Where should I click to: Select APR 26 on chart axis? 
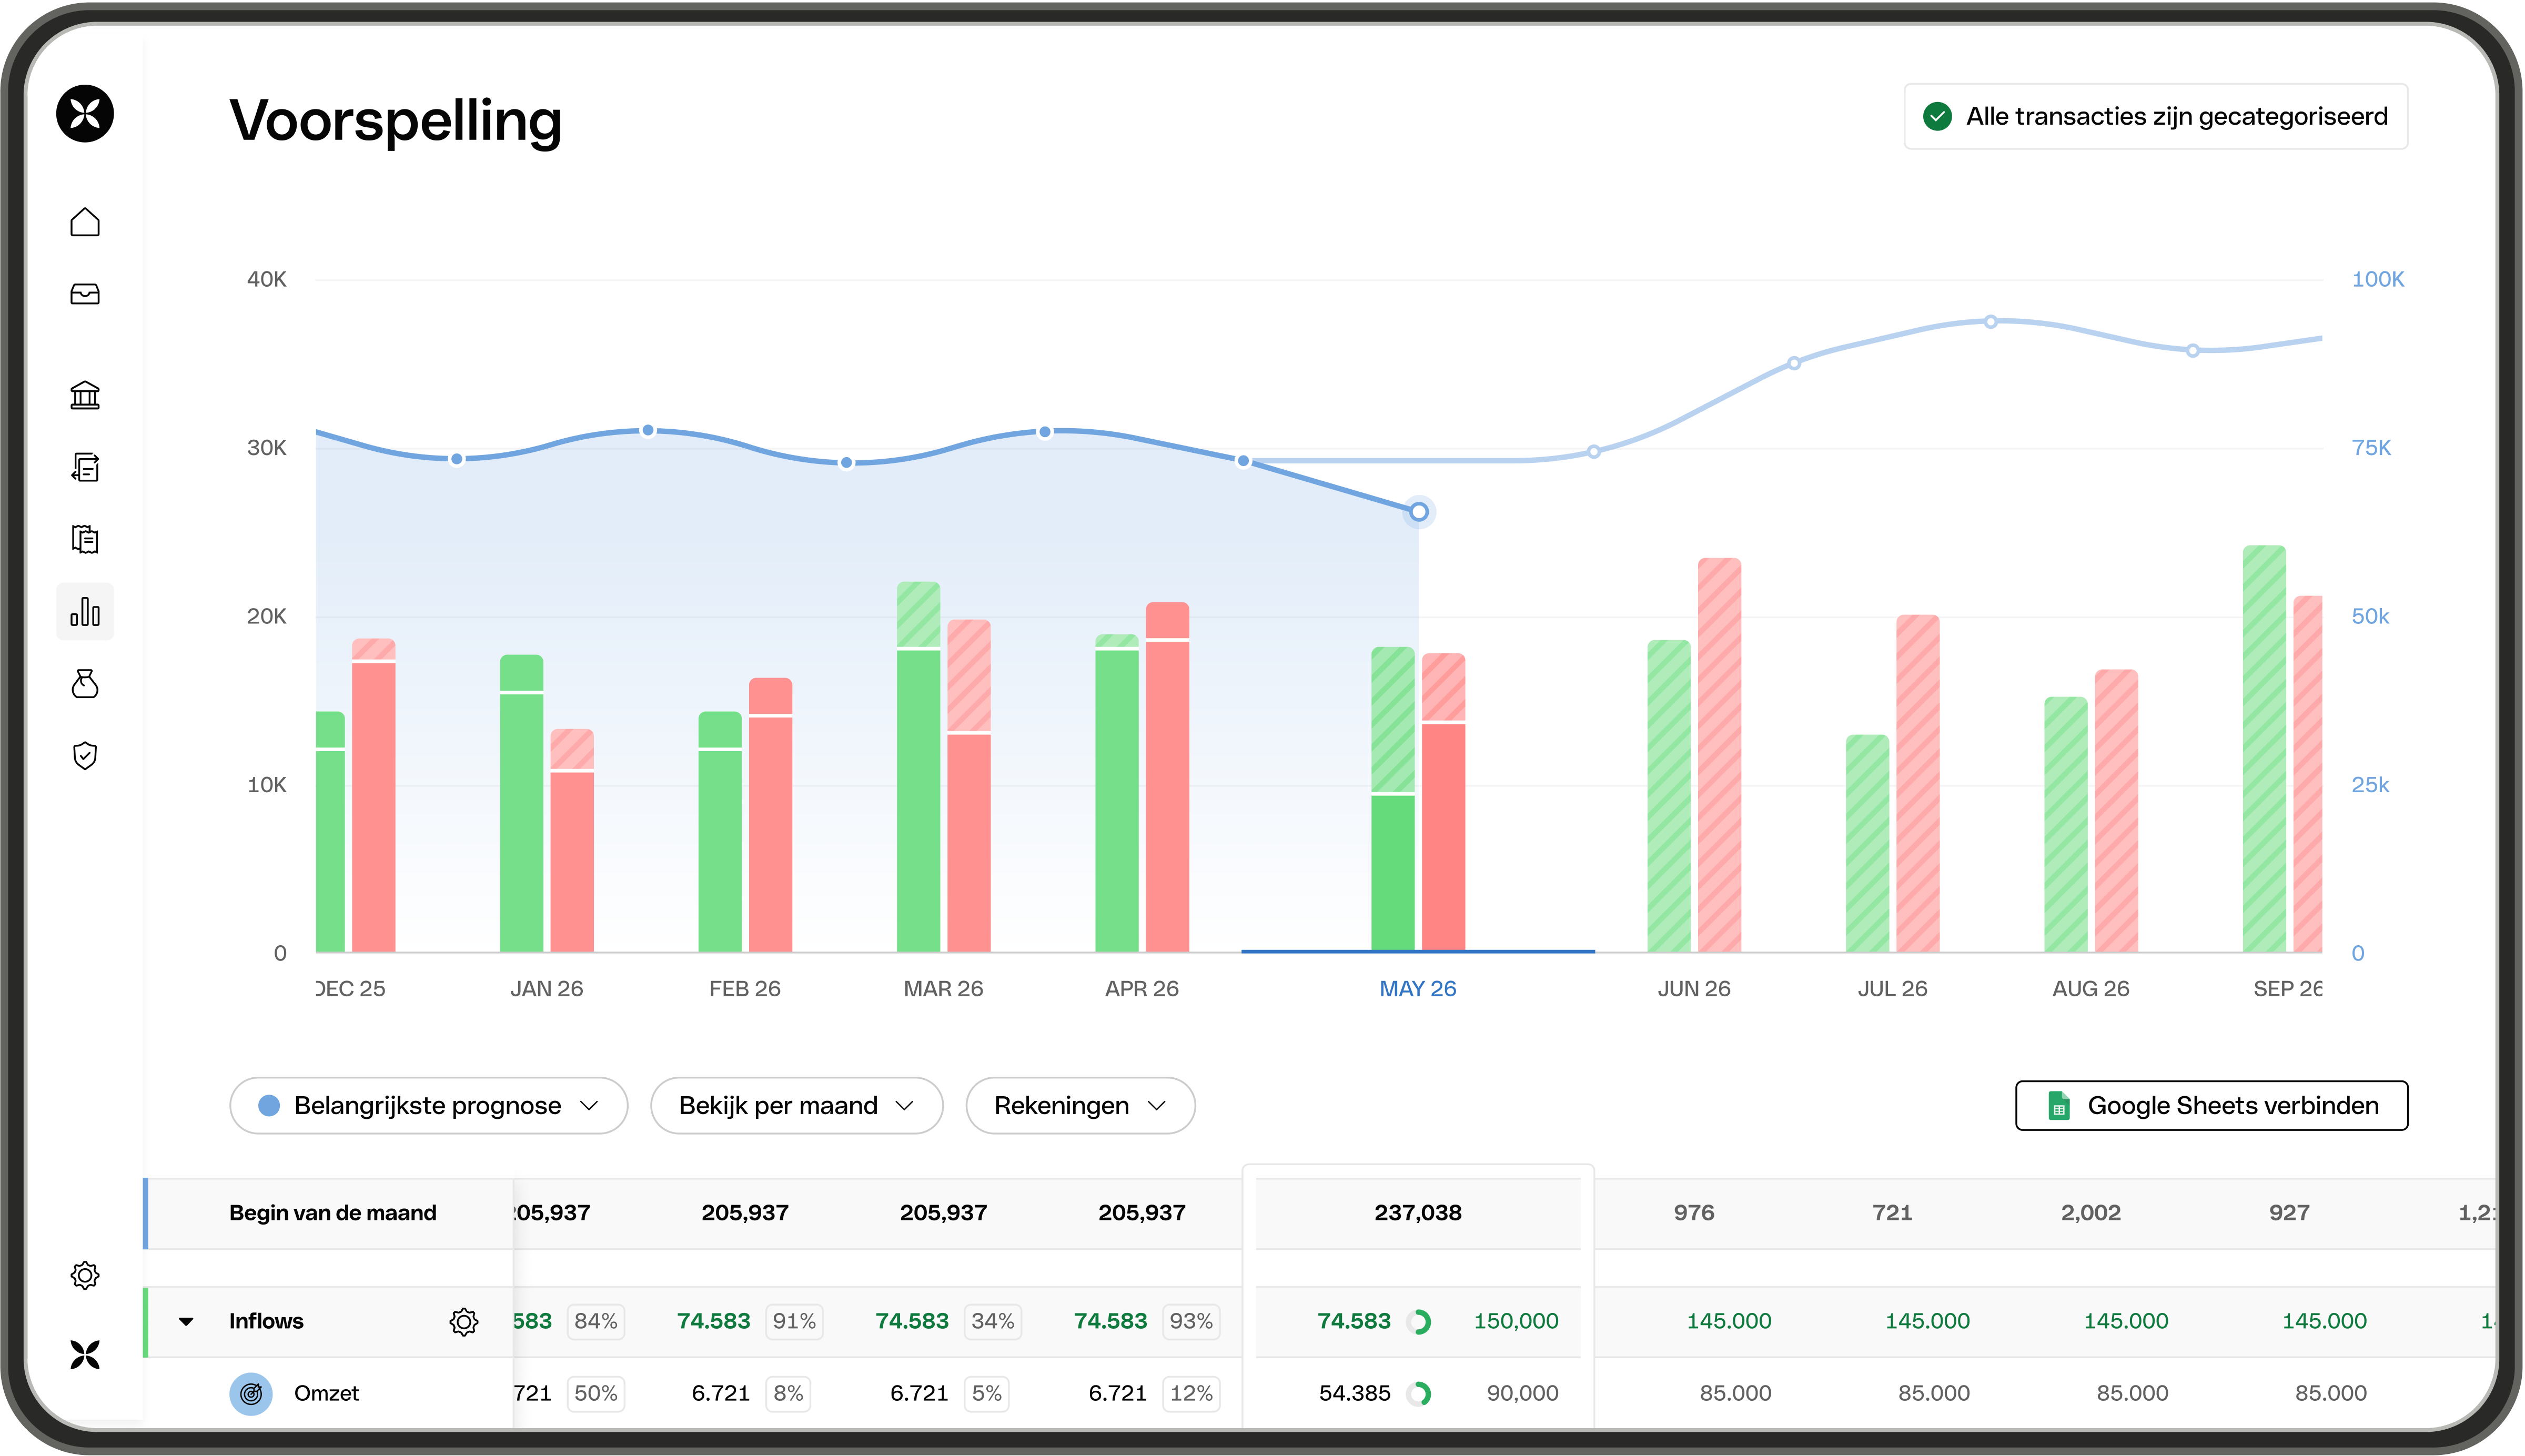pos(1141,988)
